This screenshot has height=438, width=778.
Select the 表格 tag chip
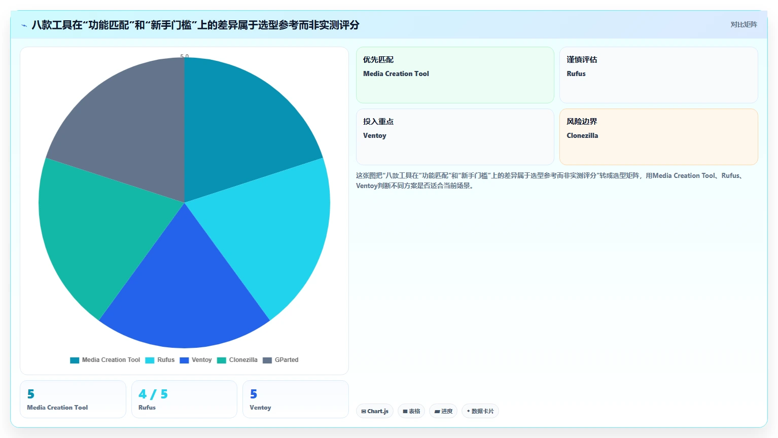pos(411,411)
